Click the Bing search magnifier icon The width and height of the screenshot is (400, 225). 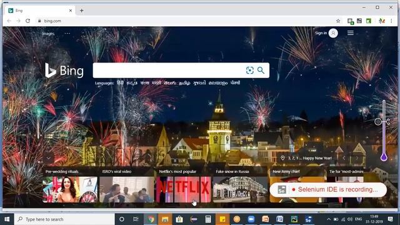(261, 70)
